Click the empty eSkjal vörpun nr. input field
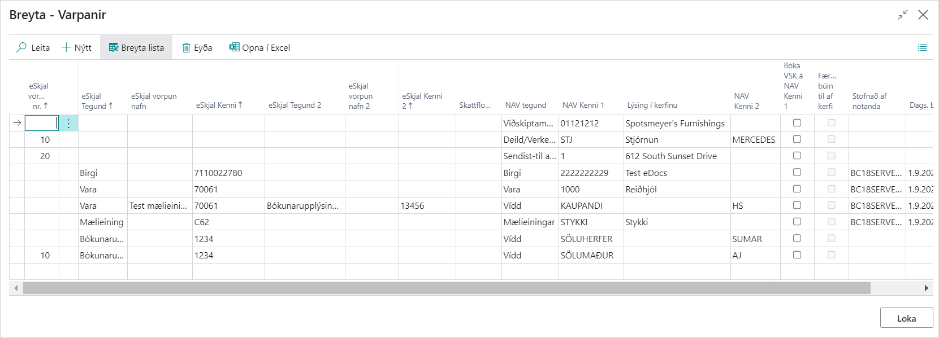The width and height of the screenshot is (939, 338). tap(41, 123)
